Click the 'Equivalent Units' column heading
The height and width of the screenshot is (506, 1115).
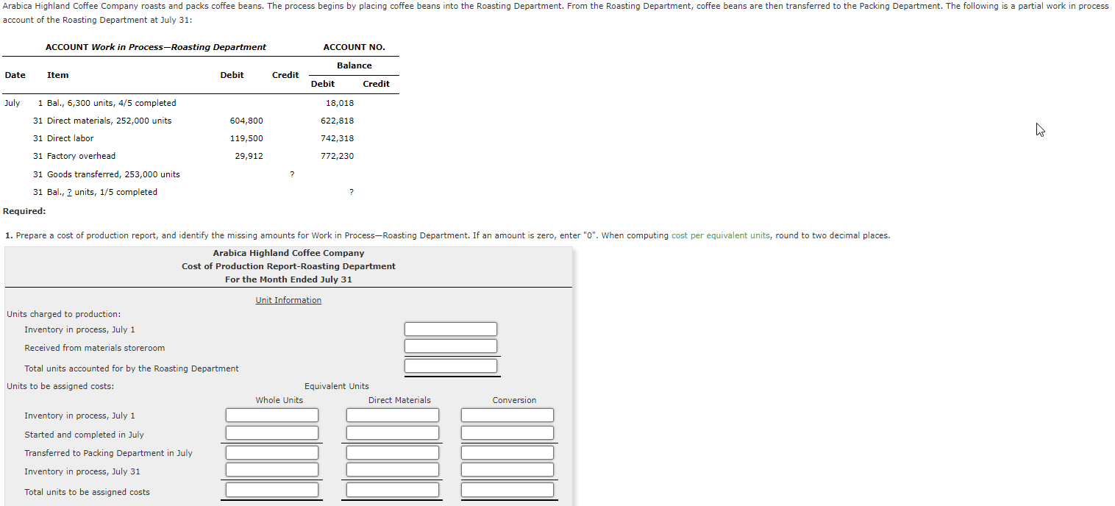coord(337,386)
